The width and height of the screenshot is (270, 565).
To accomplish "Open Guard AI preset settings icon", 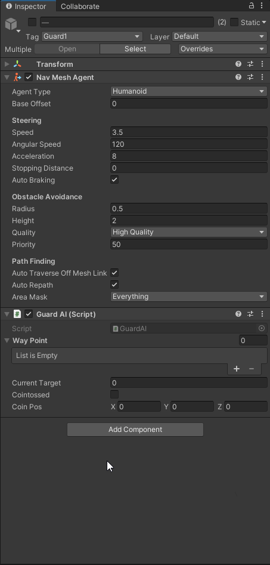I will (250, 314).
